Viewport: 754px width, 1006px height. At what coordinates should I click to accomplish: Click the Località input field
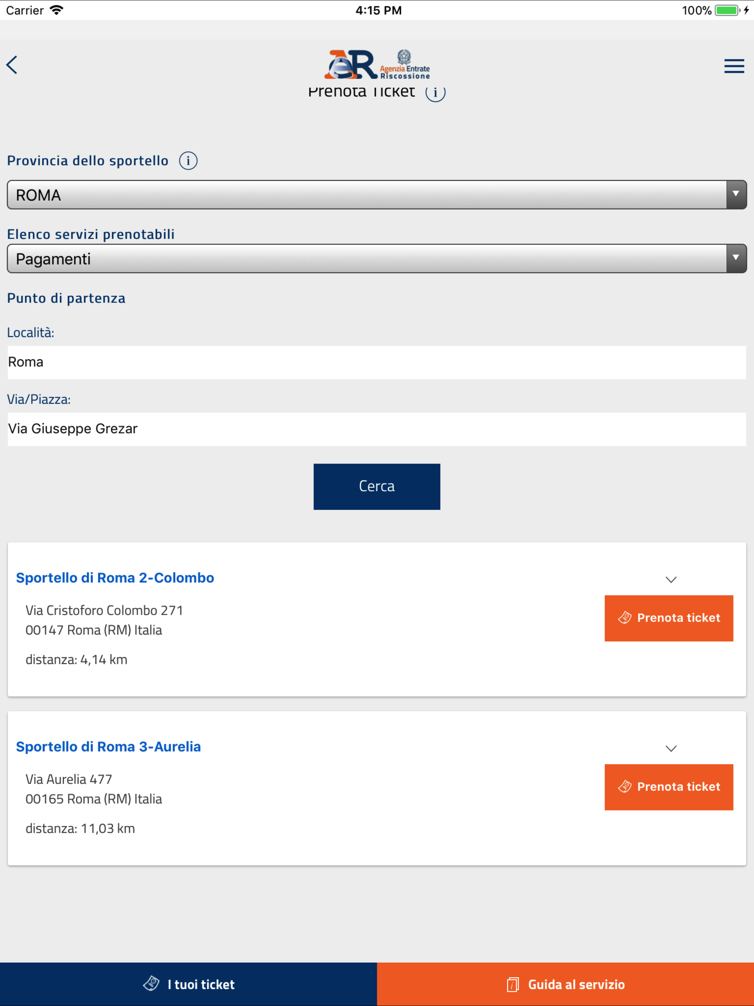(377, 362)
